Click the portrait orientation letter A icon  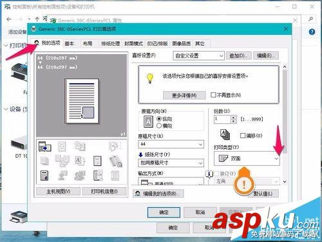click(x=148, y=122)
